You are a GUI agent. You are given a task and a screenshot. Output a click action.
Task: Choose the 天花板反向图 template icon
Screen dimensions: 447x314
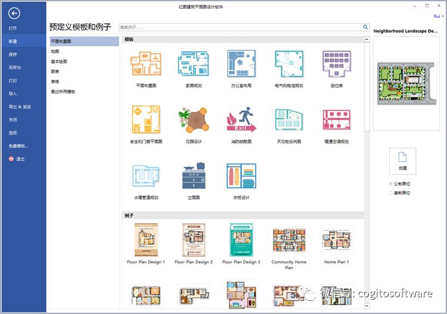pyautogui.click(x=289, y=120)
